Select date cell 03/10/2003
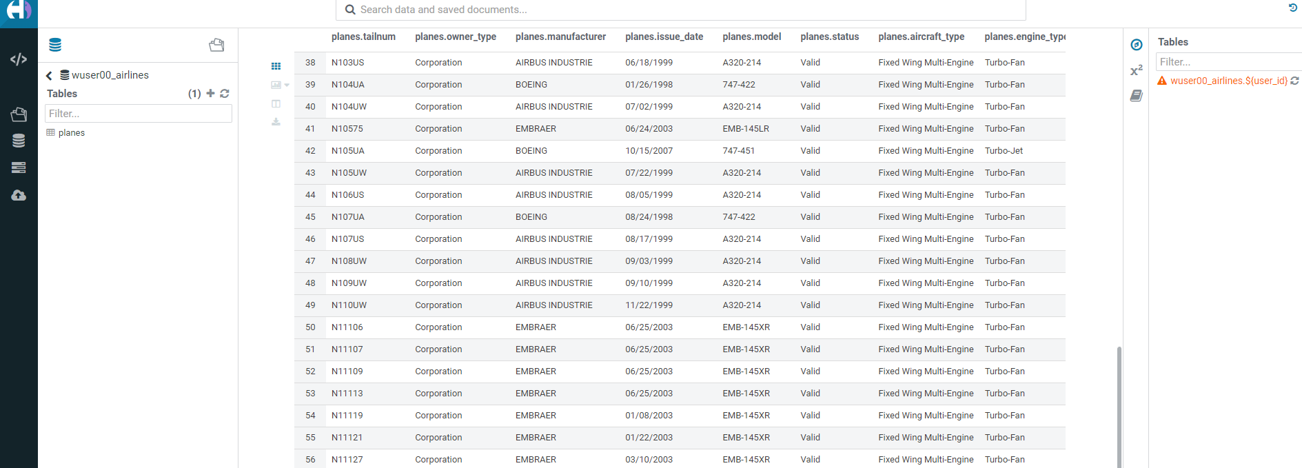The height and width of the screenshot is (468, 1302). (649, 460)
